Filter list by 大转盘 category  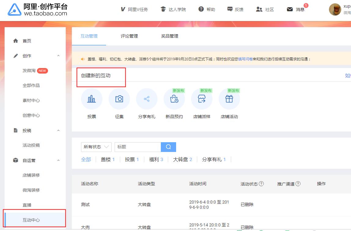click(182, 159)
